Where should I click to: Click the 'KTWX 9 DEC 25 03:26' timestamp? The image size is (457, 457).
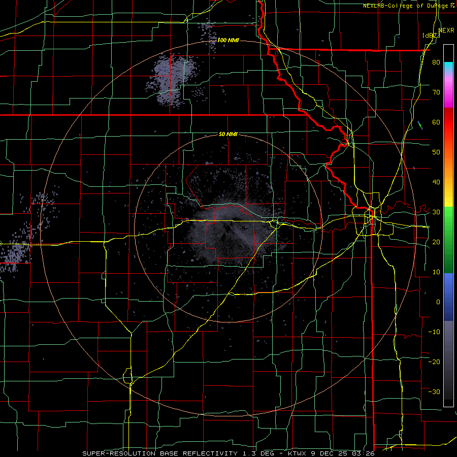(332, 453)
